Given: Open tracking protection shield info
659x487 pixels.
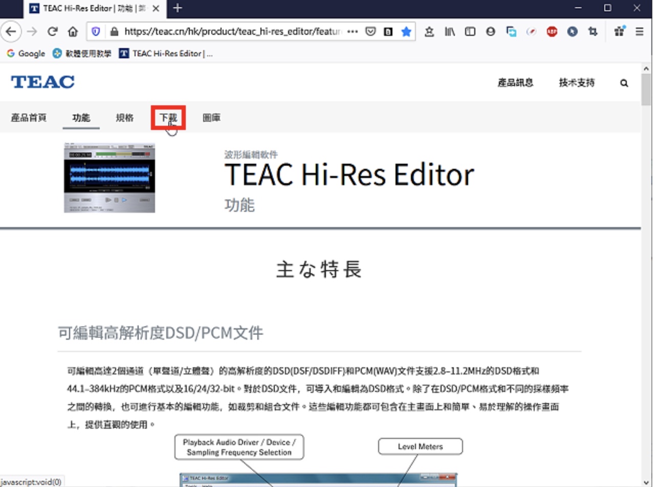Looking at the screenshot, I should pyautogui.click(x=96, y=32).
